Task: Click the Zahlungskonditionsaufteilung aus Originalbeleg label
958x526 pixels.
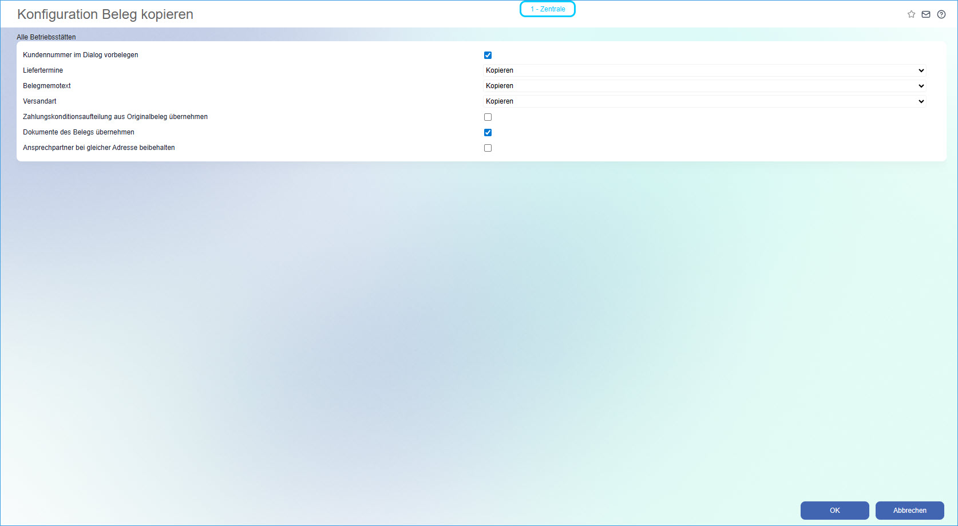Action: [x=115, y=117]
